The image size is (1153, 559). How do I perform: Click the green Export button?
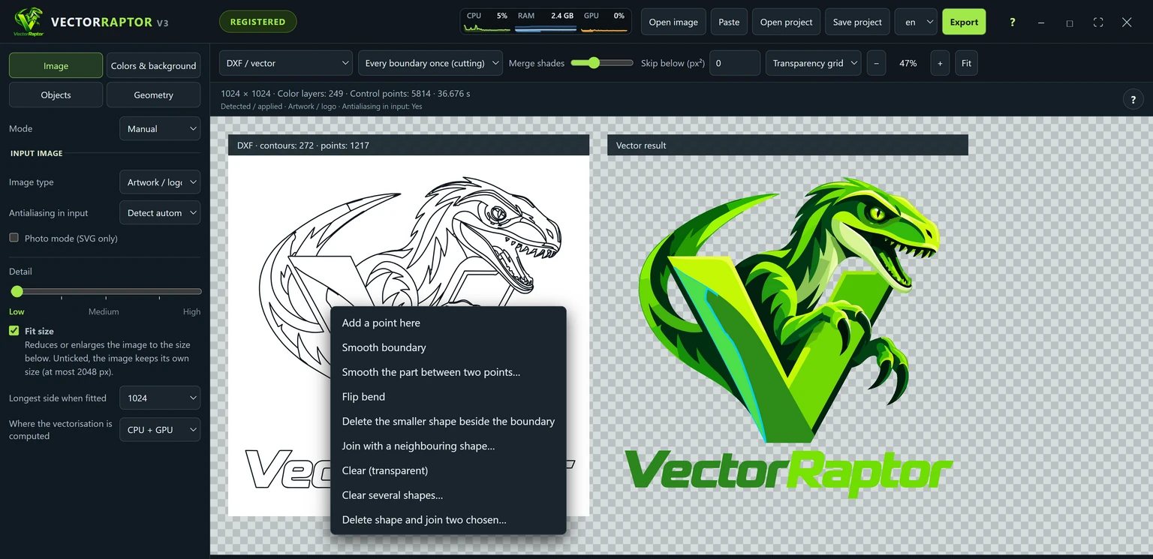point(964,22)
